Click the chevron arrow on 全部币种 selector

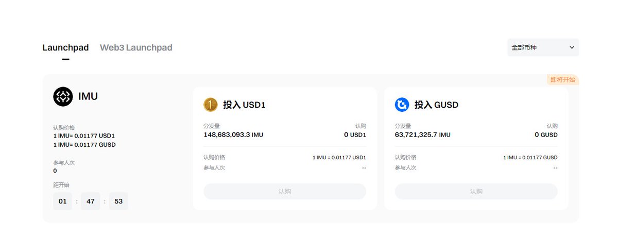572,47
